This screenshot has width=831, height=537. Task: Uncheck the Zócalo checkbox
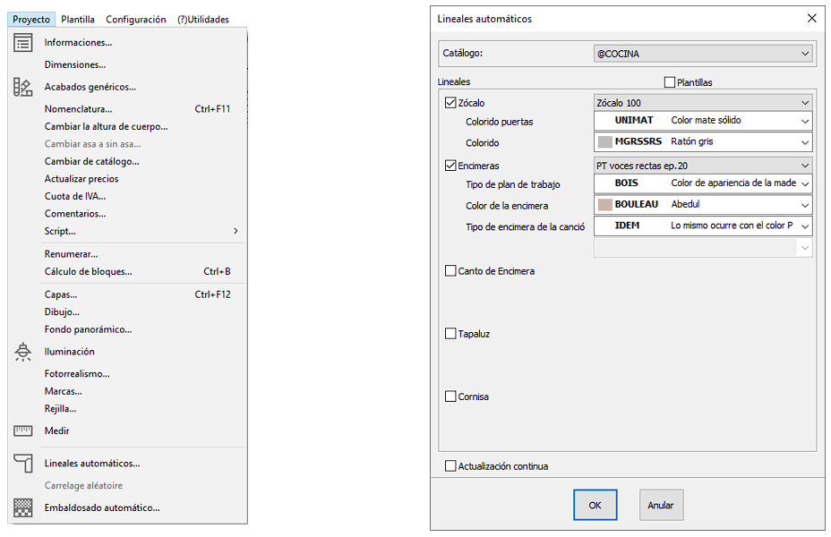click(450, 103)
